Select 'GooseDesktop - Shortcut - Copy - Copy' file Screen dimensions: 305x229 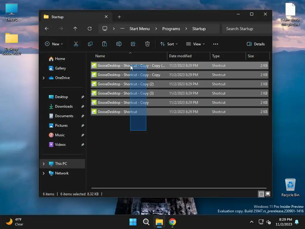pyautogui.click(x=180, y=75)
